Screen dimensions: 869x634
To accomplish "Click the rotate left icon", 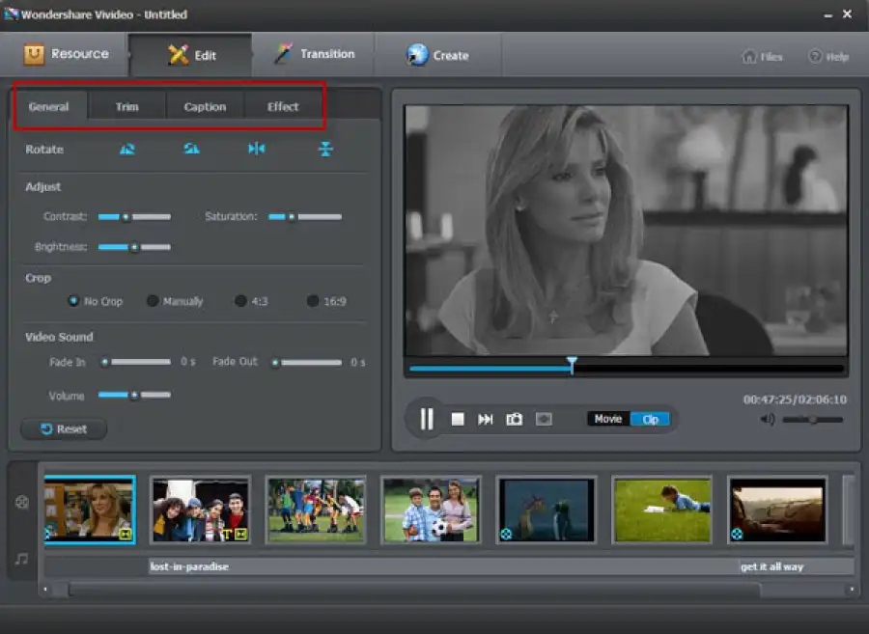I will (x=127, y=149).
